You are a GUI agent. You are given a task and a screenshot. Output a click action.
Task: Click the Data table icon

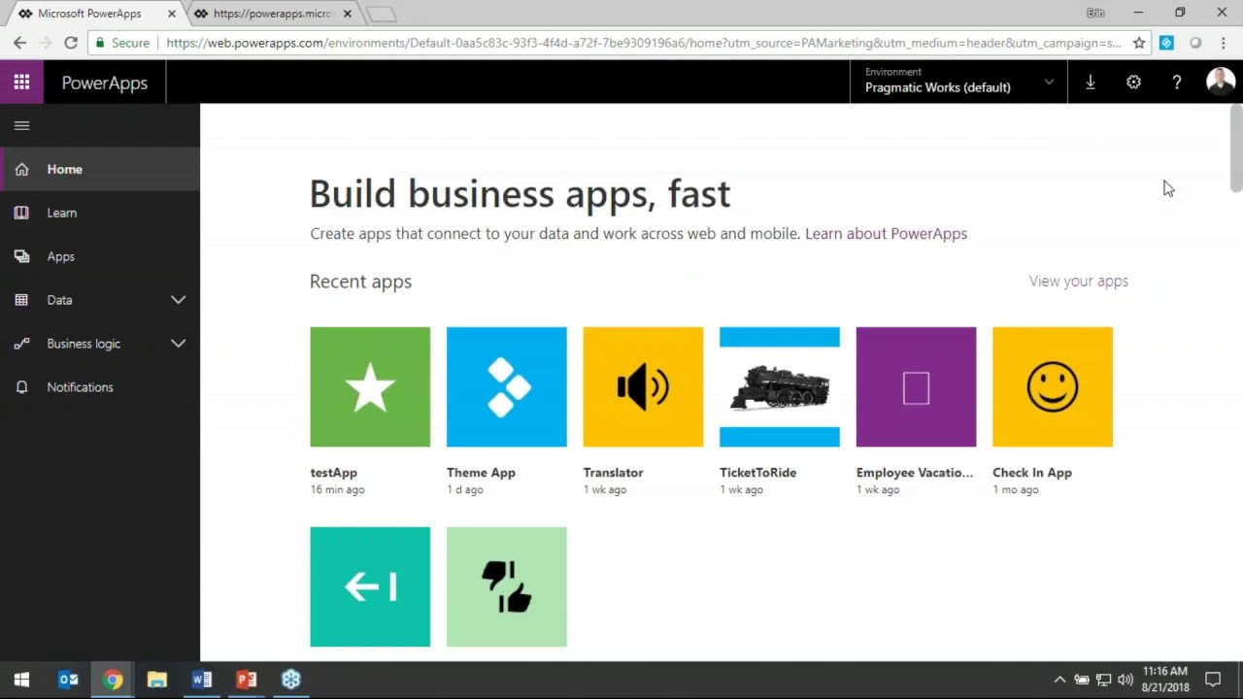[21, 300]
